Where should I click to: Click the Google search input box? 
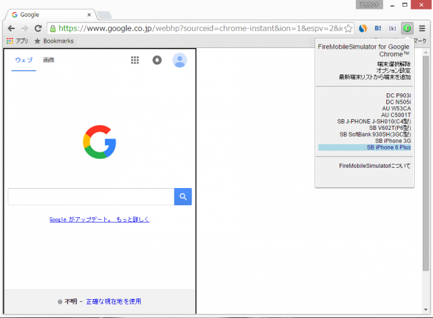pos(91,196)
